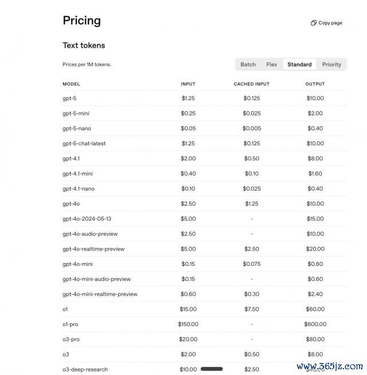Click the Text tokens section heading
Screen dimensions: 367x375
tap(84, 45)
